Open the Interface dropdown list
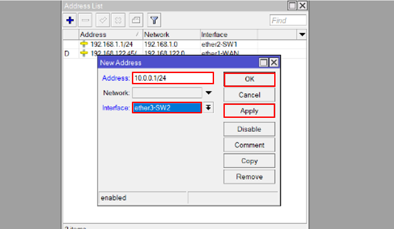Screen dimensions: 394x229 (x=208, y=108)
